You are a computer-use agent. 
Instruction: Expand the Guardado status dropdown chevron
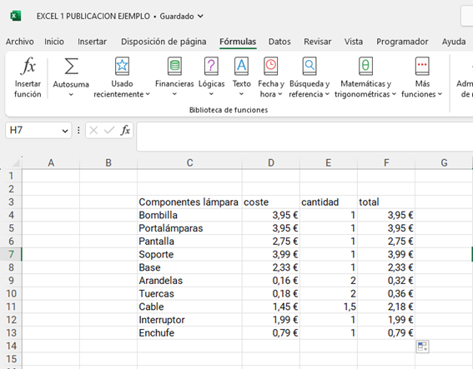[x=200, y=16]
